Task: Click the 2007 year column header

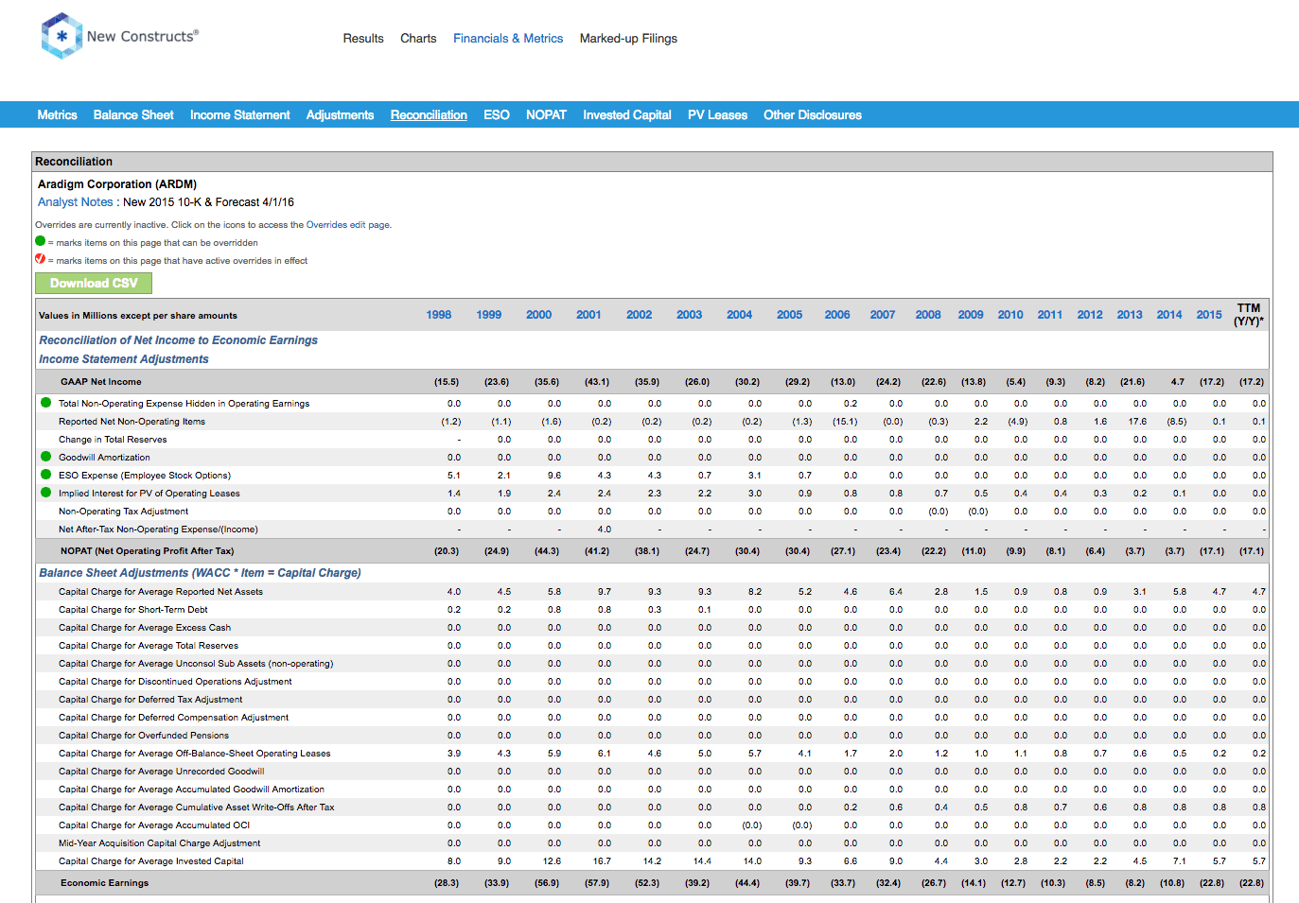Action: (x=883, y=315)
